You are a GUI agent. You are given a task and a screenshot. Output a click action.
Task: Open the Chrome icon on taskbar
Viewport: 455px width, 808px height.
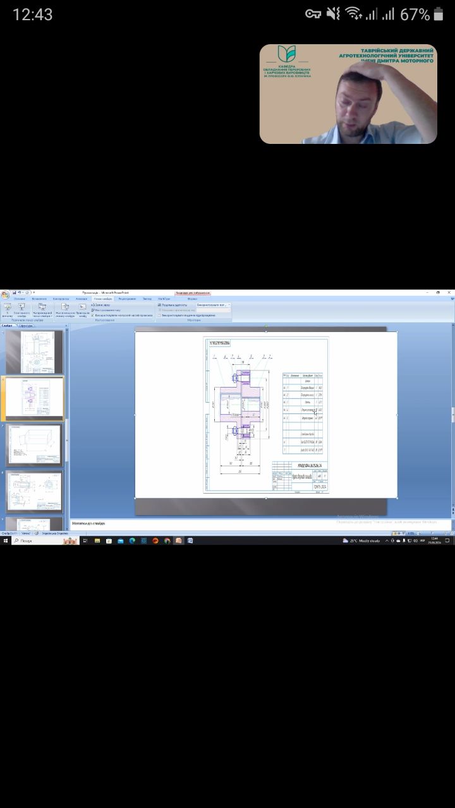coord(167,541)
